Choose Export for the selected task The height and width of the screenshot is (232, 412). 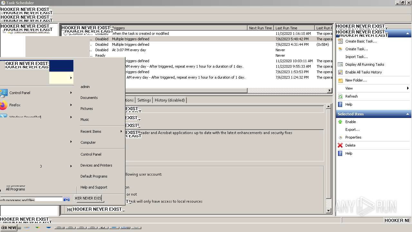pyautogui.click(x=352, y=130)
